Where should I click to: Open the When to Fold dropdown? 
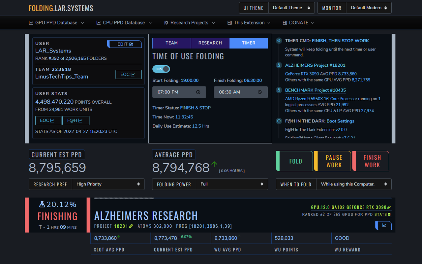[353, 184]
